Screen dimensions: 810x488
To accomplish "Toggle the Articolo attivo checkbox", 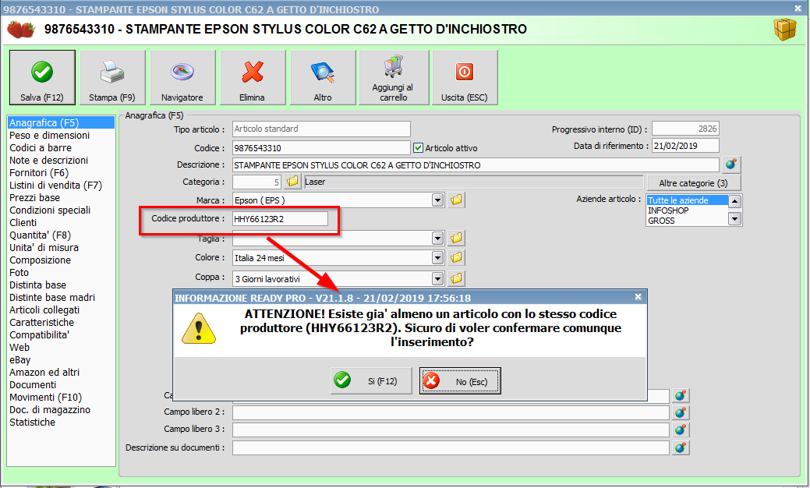I will [x=419, y=148].
